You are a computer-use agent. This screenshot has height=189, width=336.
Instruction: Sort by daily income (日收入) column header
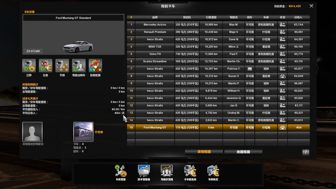(298, 17)
